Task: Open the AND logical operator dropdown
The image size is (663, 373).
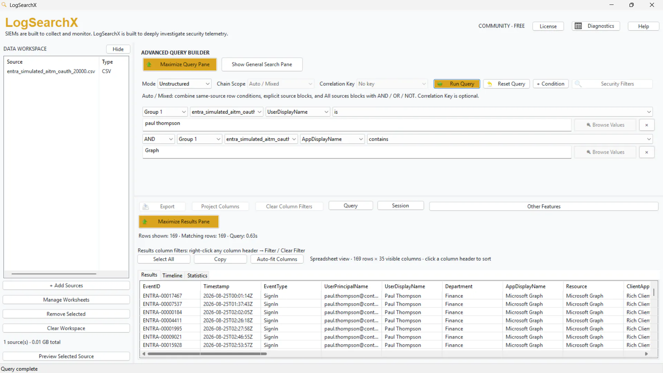Action: [x=158, y=139]
